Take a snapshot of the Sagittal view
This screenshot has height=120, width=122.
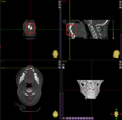pos(120,7)
